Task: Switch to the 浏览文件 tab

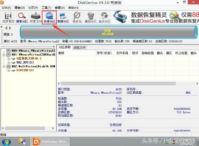Action: [80, 47]
